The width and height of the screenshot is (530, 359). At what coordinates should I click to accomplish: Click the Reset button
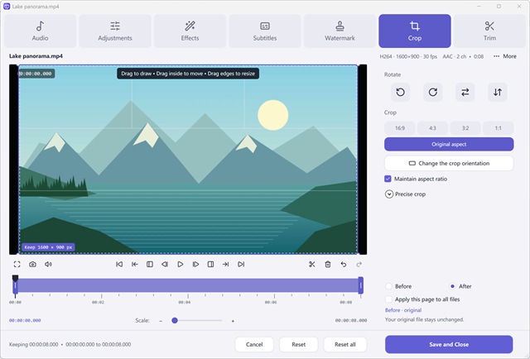[x=298, y=344]
